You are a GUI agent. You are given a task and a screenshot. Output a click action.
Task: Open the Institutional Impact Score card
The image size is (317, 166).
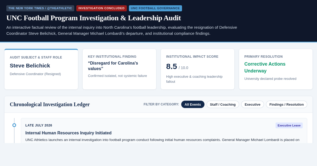[x=198, y=69]
